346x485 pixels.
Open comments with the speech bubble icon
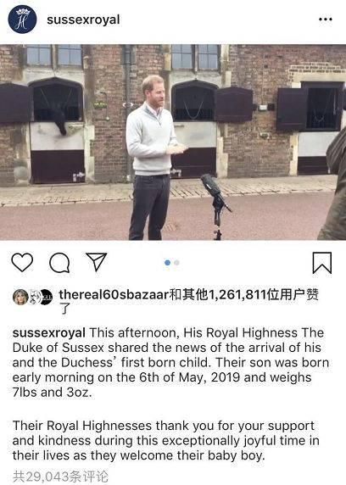pos(59,263)
